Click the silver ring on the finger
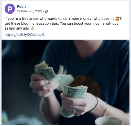Image resolution: width=131 pixels, height=126 pixels. (74, 112)
